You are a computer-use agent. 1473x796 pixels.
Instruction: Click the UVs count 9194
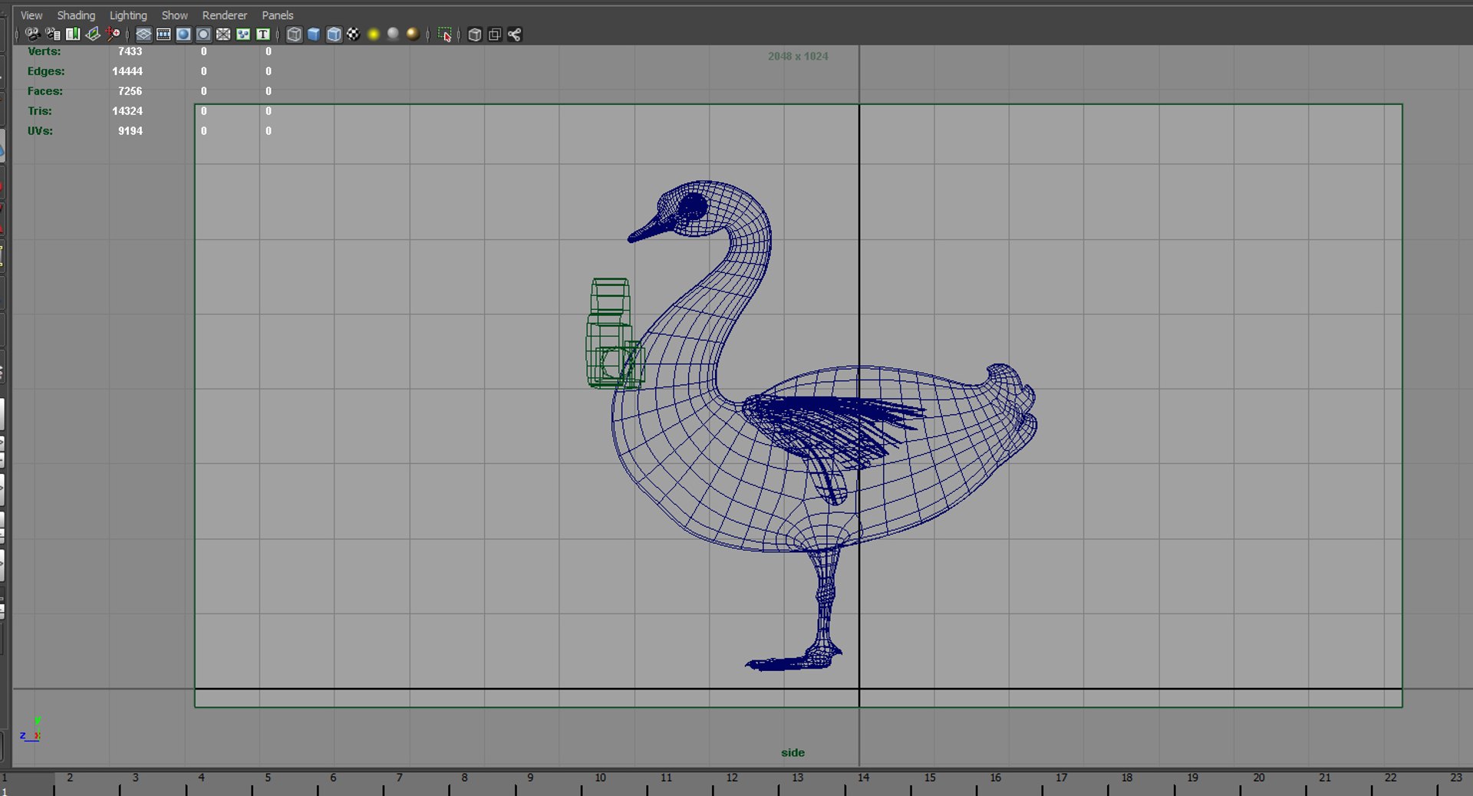coord(130,131)
